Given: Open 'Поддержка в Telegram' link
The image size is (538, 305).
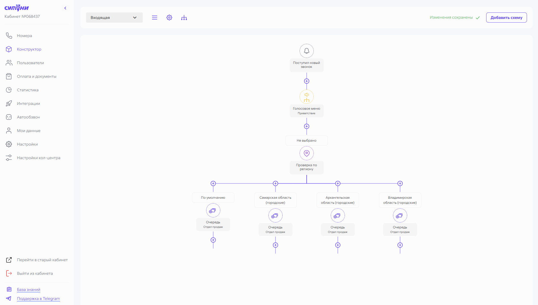Looking at the screenshot, I should [x=38, y=298].
